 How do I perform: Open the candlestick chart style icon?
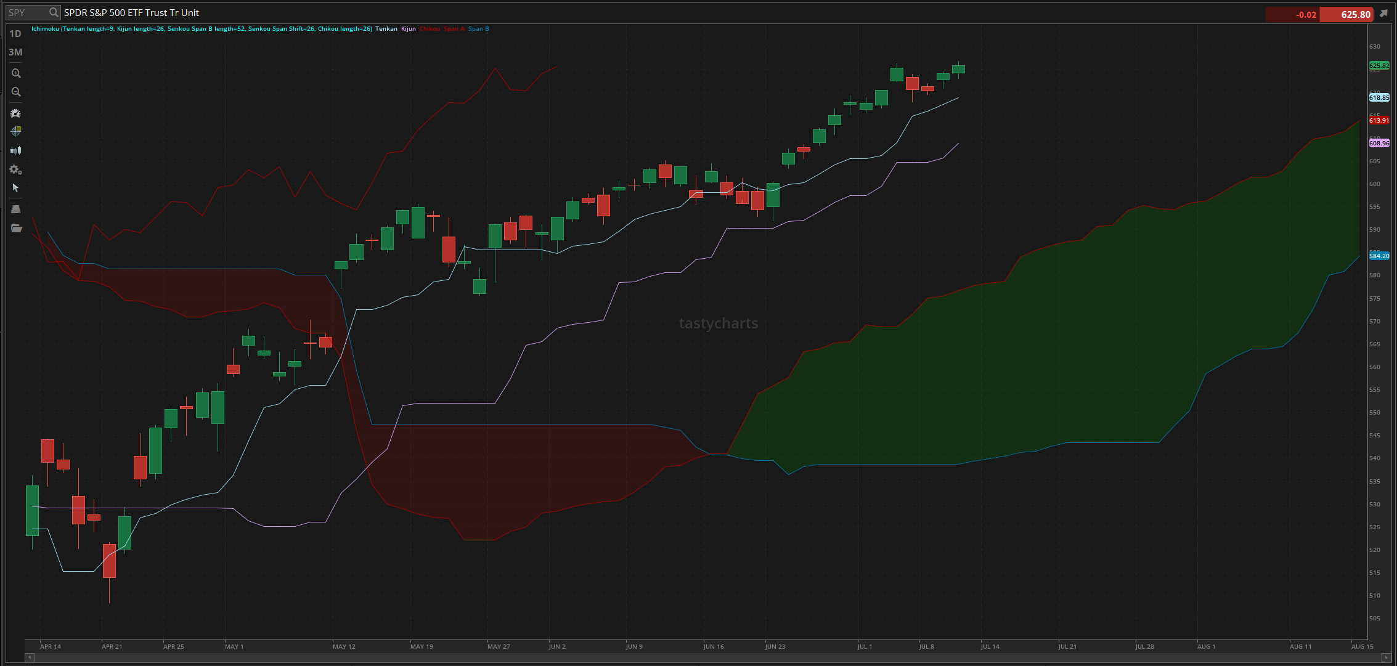16,150
